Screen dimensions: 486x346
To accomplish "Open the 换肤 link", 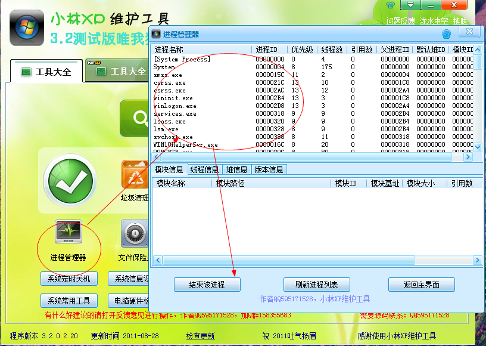I will click(x=460, y=21).
